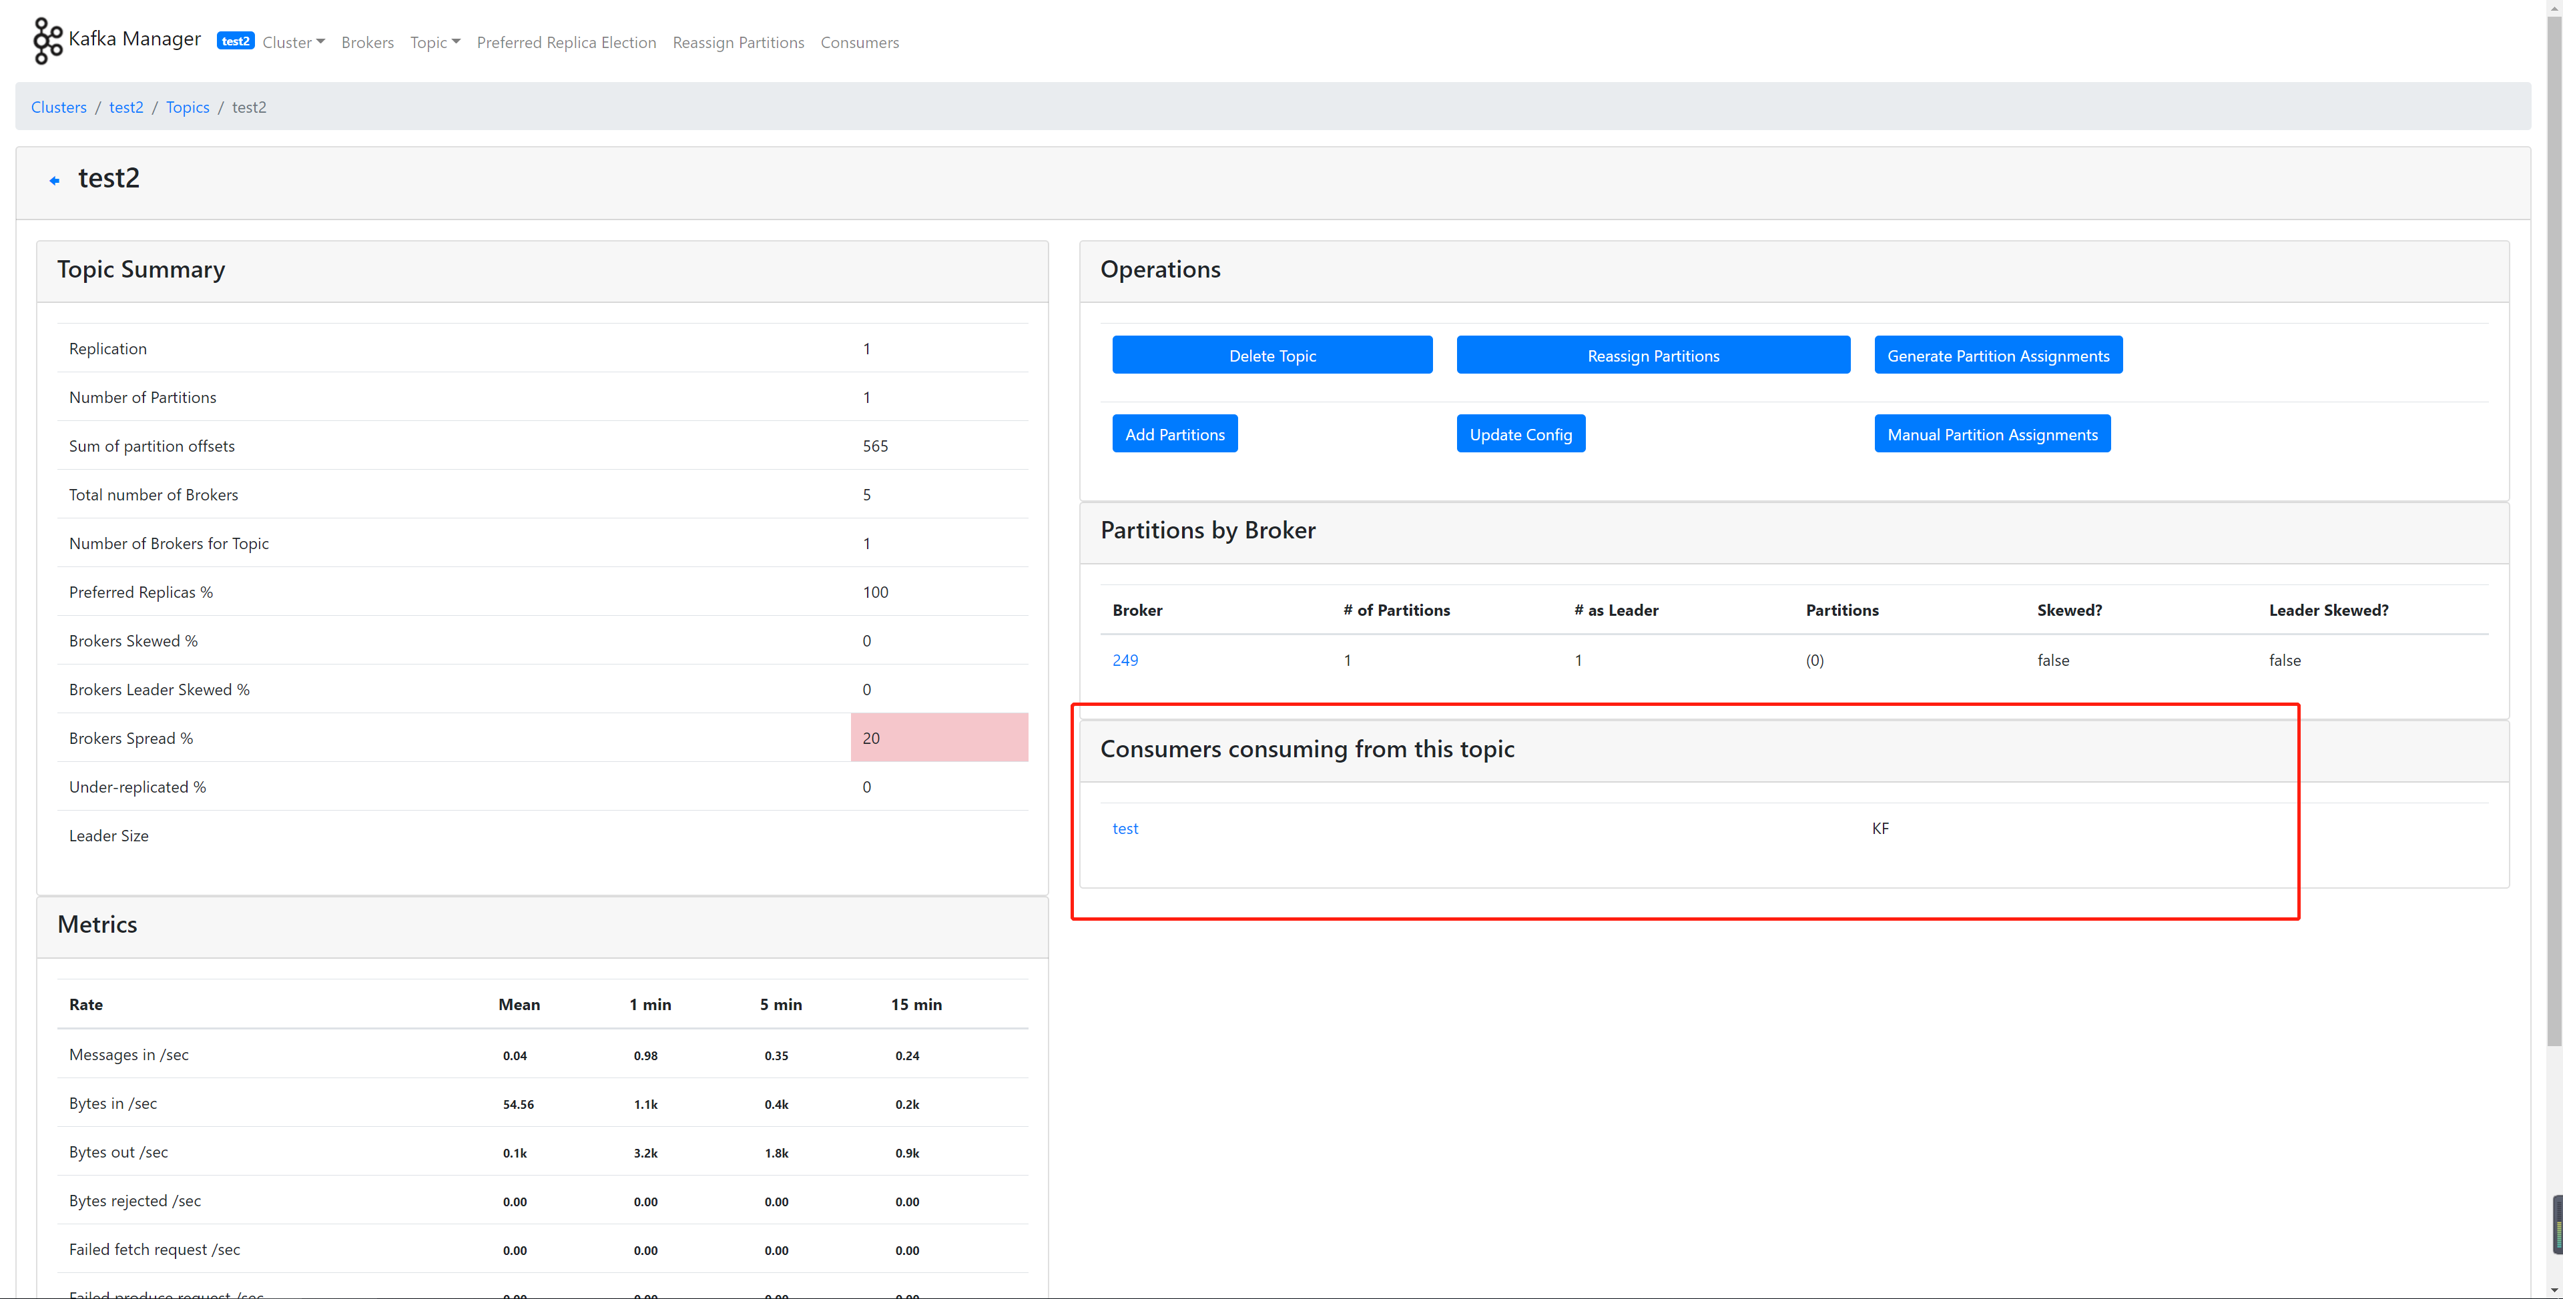Click the highlighted Brokers Spread value 20
The height and width of the screenshot is (1299, 2563).
tap(938, 737)
